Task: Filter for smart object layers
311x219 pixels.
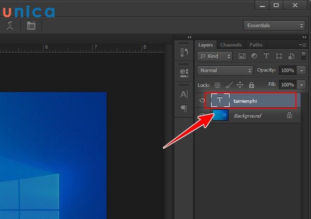Action: click(x=291, y=56)
